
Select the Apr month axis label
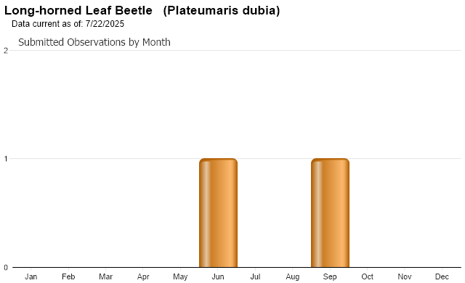143,276
